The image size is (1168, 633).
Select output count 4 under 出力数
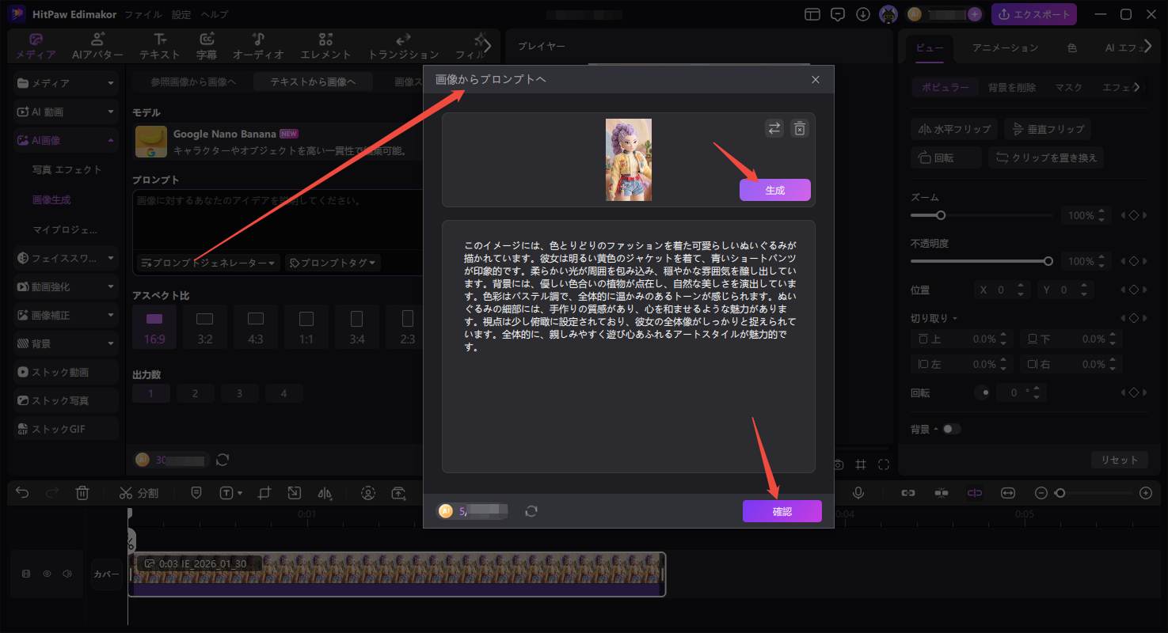(x=284, y=392)
